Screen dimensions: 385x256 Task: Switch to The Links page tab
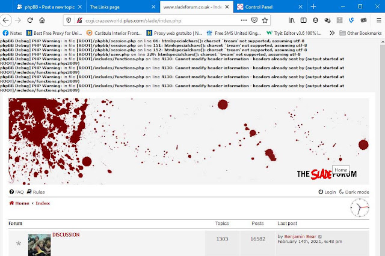click(x=119, y=7)
